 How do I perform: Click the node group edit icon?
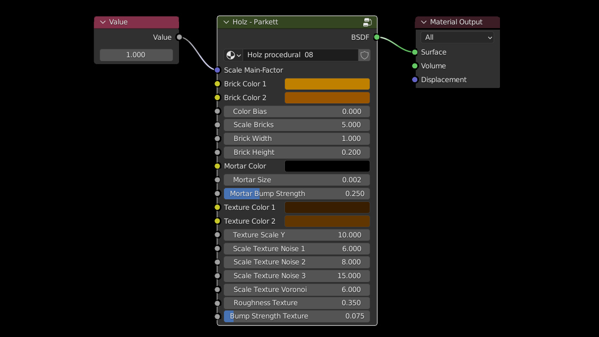pyautogui.click(x=367, y=22)
